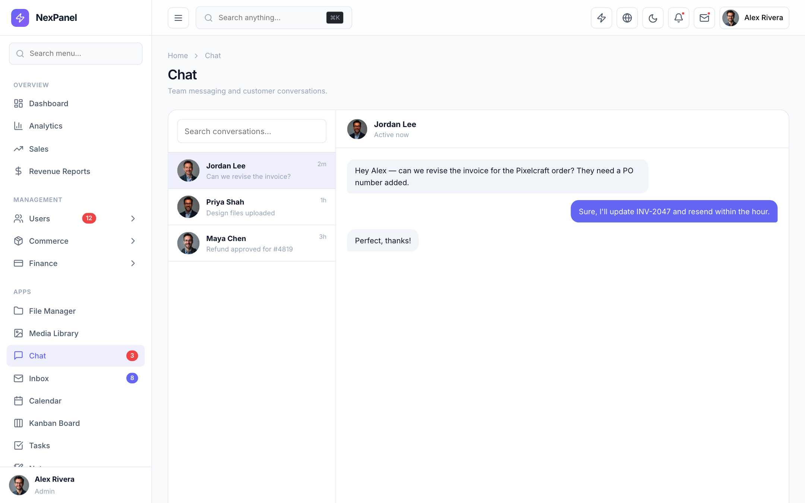The width and height of the screenshot is (805, 503).
Task: Open the globe language selector
Action: point(627,18)
